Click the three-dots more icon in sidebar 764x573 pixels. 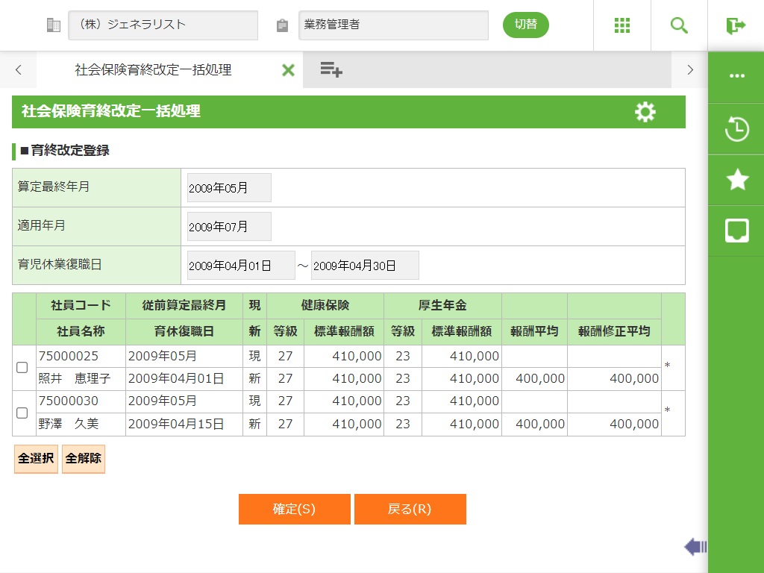click(x=736, y=76)
